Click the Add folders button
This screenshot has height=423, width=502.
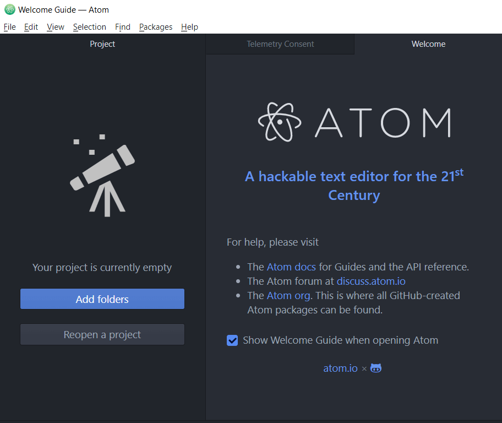[102, 299]
